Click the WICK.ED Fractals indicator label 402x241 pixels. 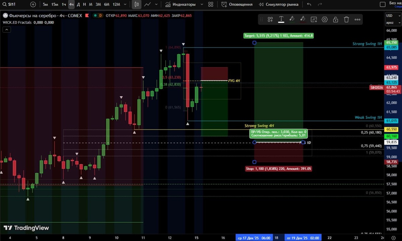tap(17, 22)
